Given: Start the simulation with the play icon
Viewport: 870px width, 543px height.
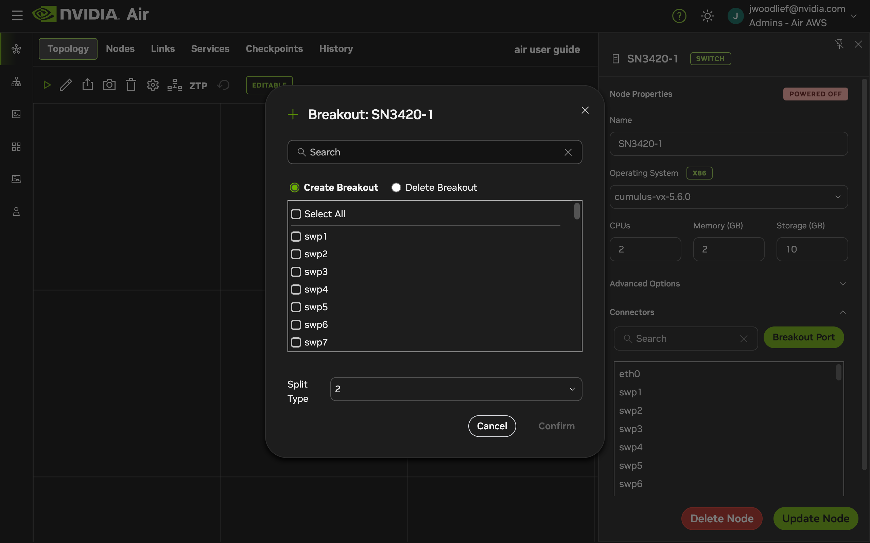Looking at the screenshot, I should pyautogui.click(x=47, y=85).
